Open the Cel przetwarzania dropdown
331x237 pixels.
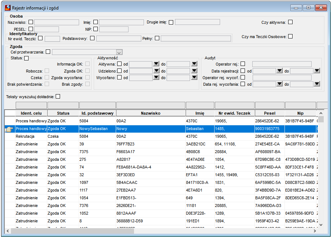119,52
